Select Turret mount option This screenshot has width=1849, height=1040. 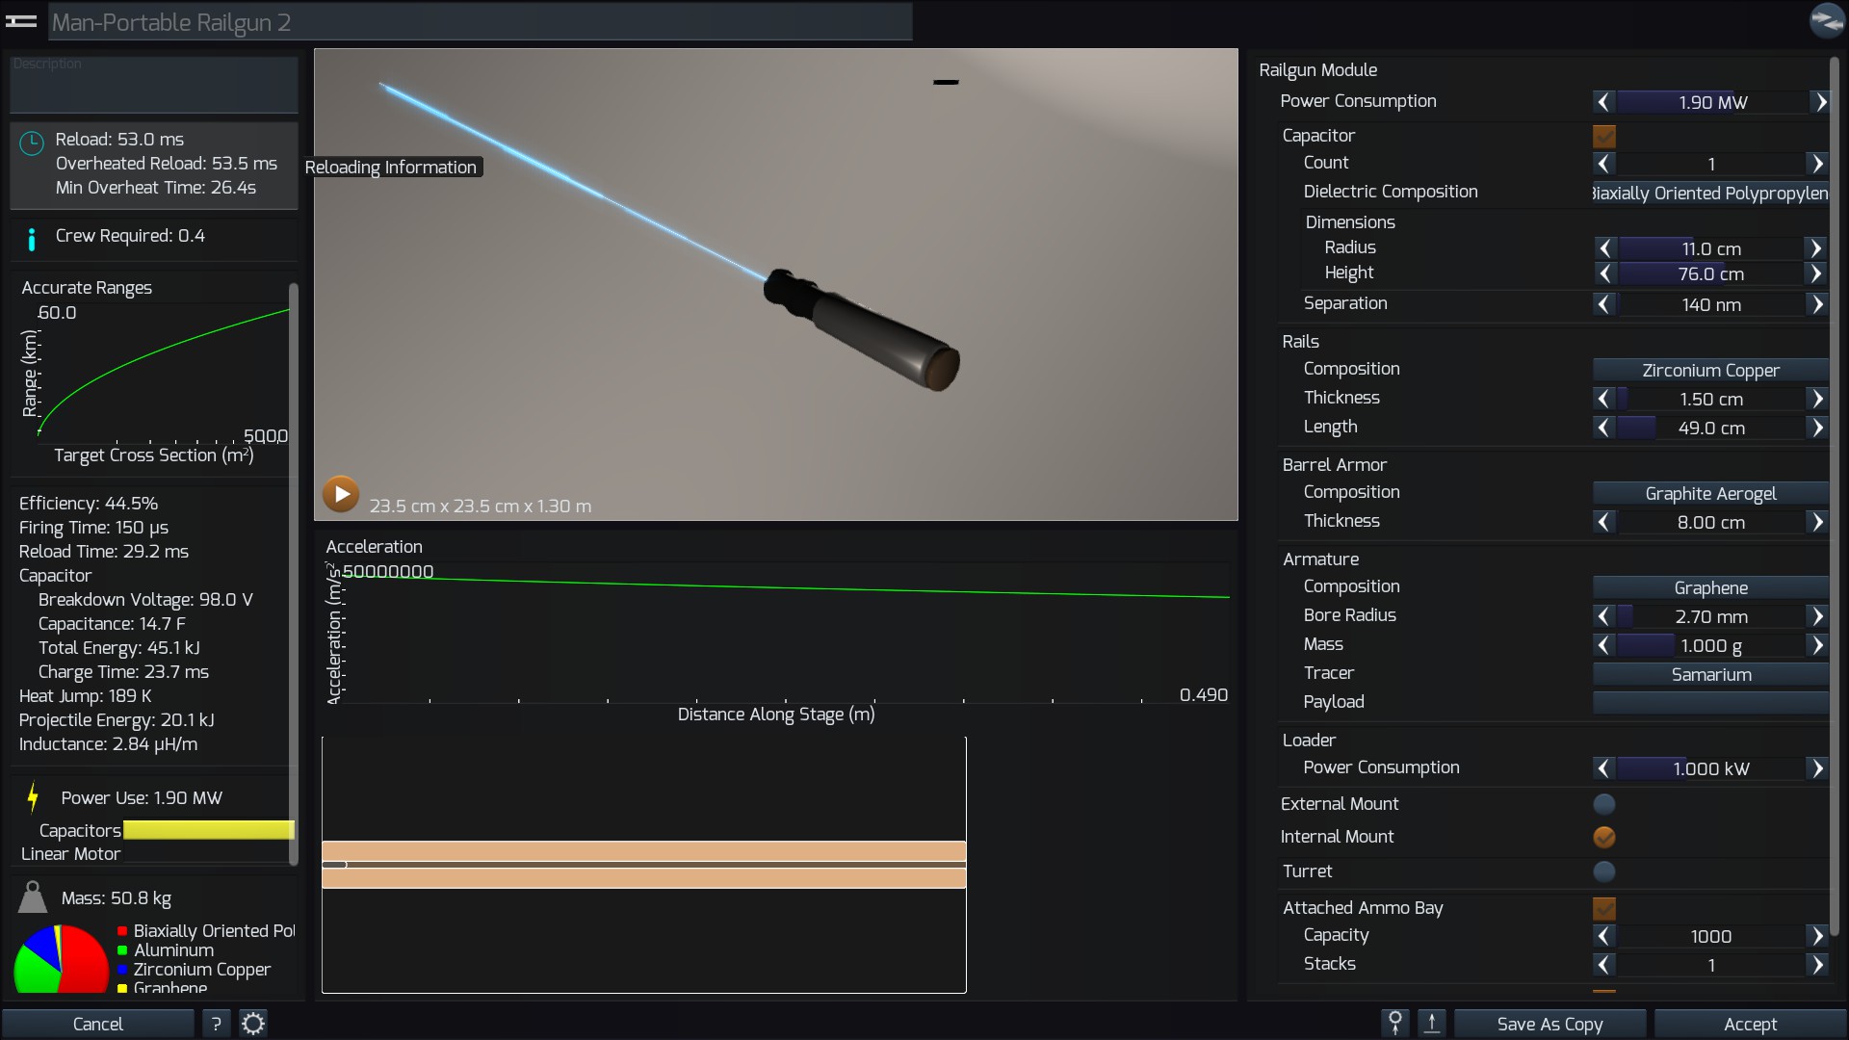(x=1604, y=871)
